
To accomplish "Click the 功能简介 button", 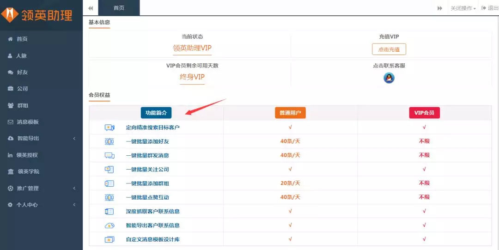I will click(156, 113).
